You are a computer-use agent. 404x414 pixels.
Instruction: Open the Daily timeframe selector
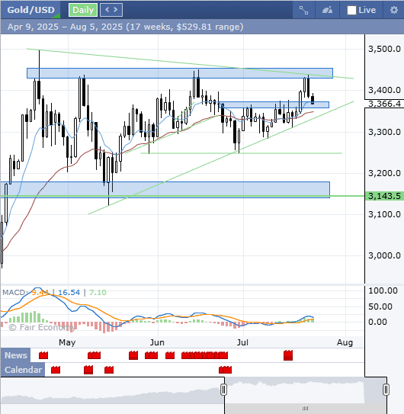coord(83,10)
